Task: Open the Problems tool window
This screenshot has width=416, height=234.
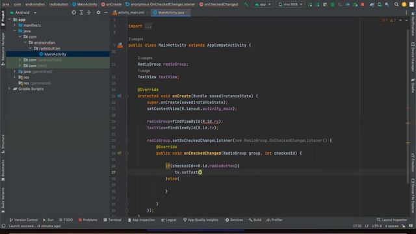Action: 88,220
